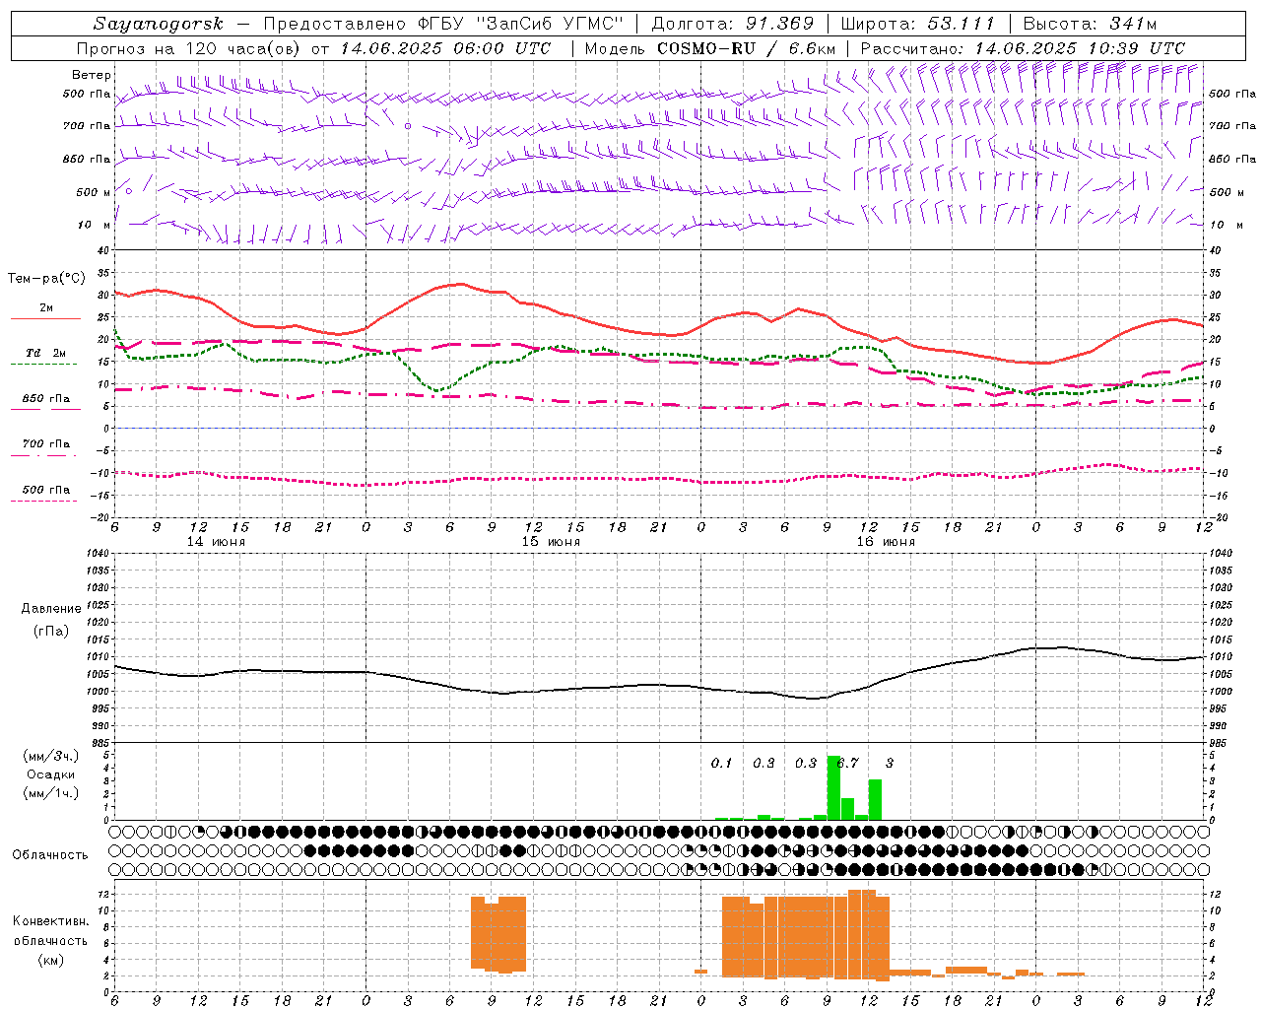Click the Широта: 53.111 header field
Image resolution: width=1261 pixels, height=1009 pixels.
pos(918,24)
